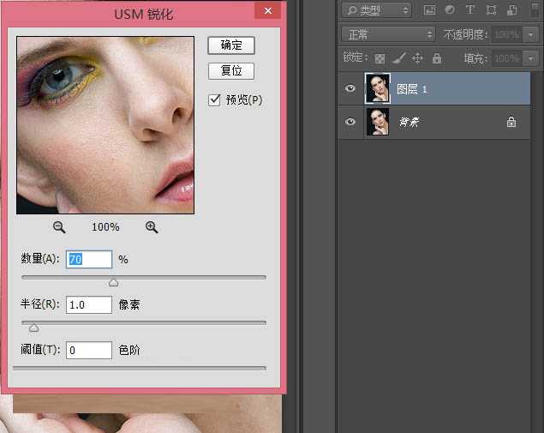
Task: Click the 阈值(T) threshold input field
Action: [x=89, y=350]
